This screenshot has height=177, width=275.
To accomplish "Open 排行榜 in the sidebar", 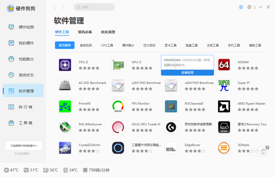I will (x=23, y=107).
